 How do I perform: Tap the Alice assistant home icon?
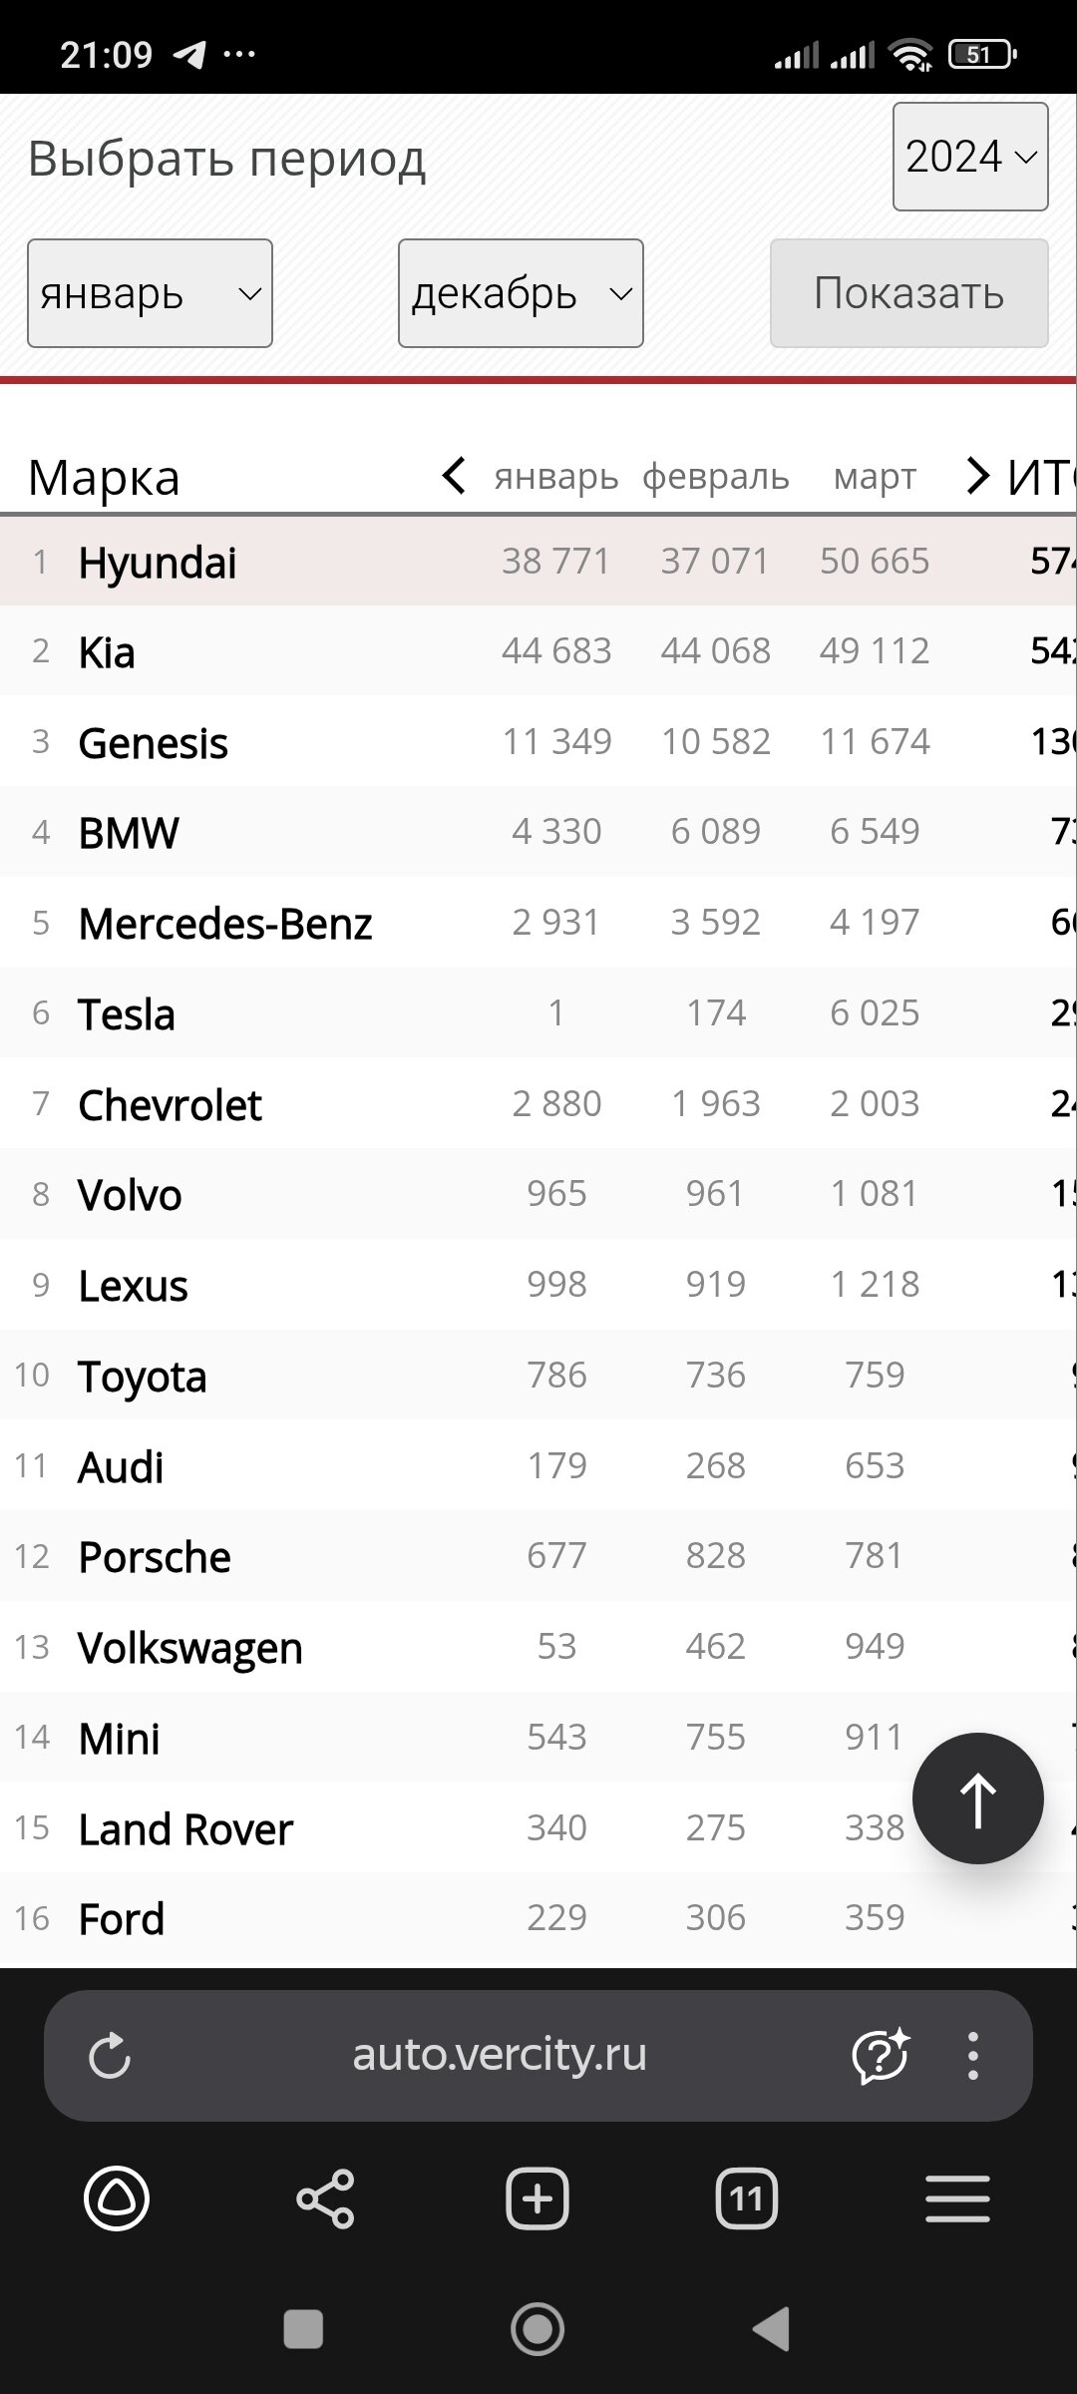point(117,2198)
